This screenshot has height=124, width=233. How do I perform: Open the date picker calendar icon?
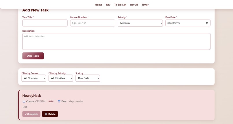tap(207, 23)
